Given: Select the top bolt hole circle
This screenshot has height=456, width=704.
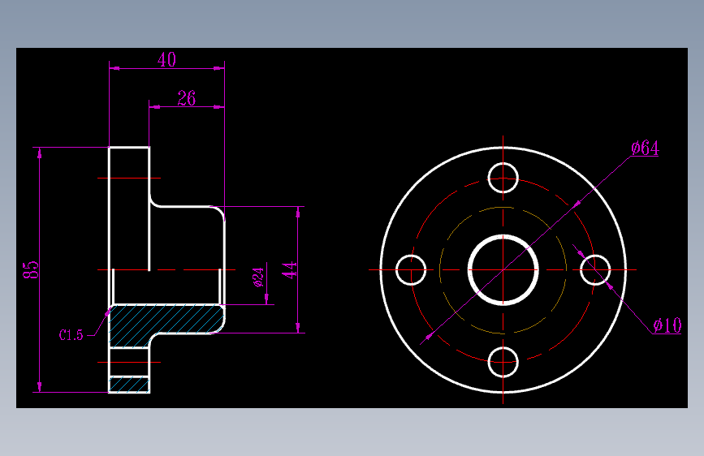Looking at the screenshot, I should (x=503, y=178).
